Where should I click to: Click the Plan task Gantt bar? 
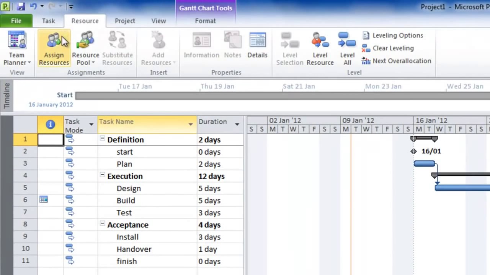(424, 164)
